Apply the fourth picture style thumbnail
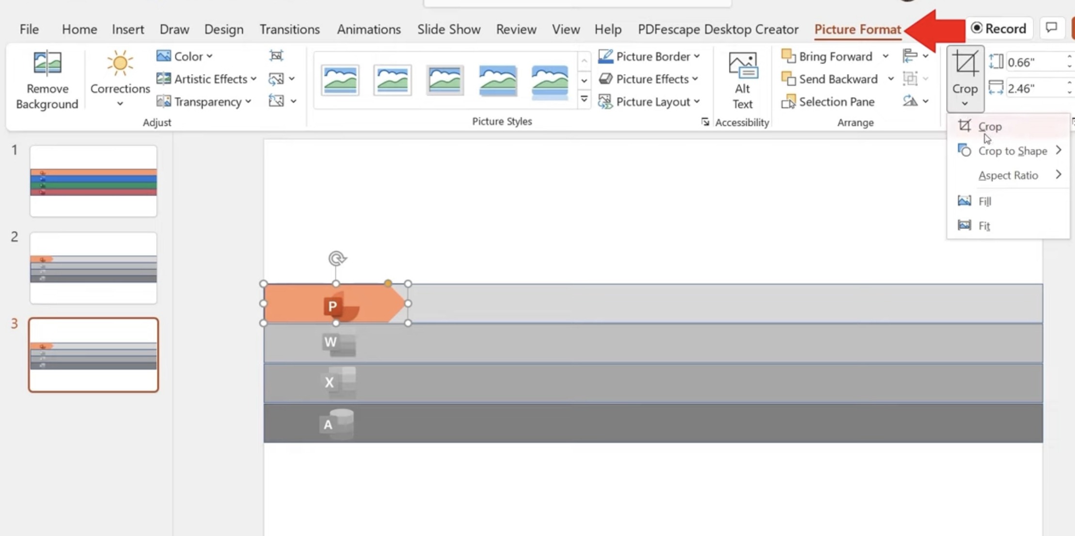The image size is (1075, 536). click(498, 80)
